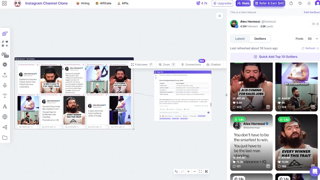Open the folder icon in sidebar
The image size is (320, 180).
[5, 138]
